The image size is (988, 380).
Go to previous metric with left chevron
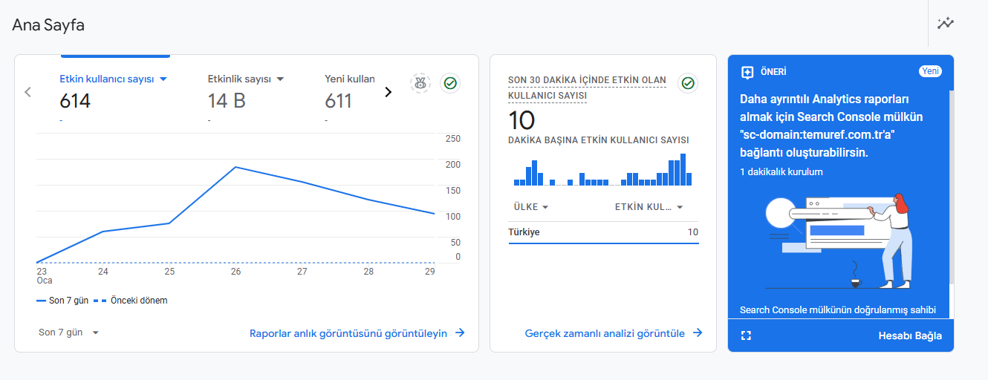tap(27, 92)
